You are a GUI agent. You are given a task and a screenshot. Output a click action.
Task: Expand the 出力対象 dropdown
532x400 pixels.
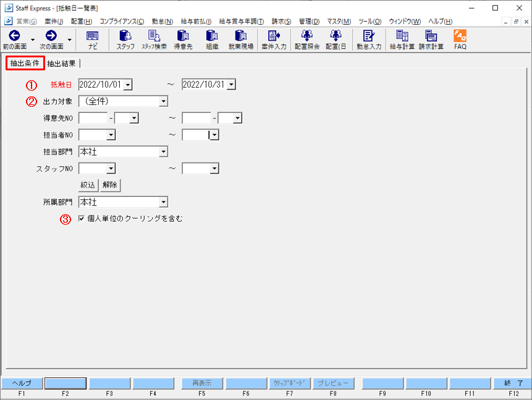[x=163, y=101]
